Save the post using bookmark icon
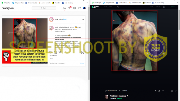The height and width of the screenshot is (101, 180). click(x=83, y=52)
